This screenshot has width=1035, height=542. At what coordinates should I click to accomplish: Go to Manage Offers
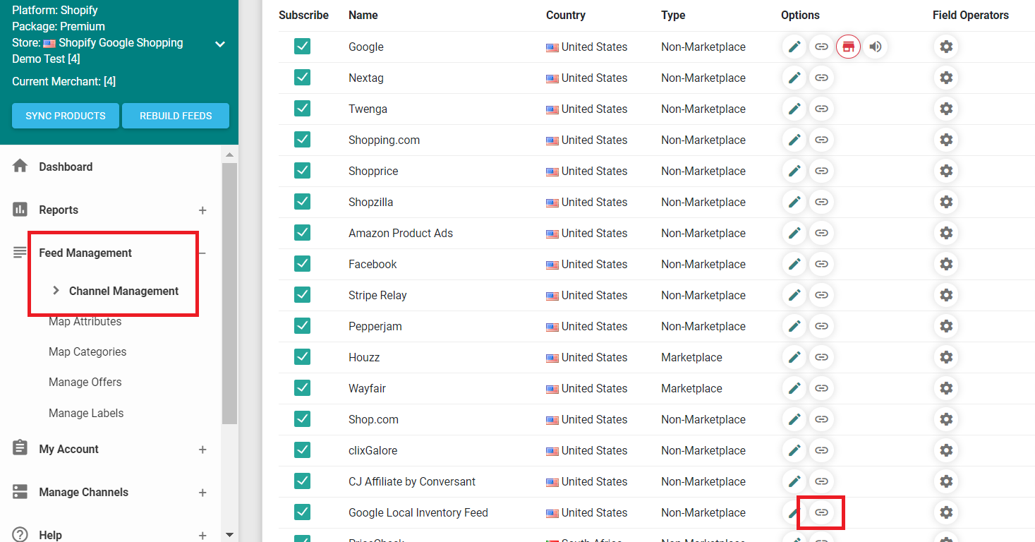click(x=85, y=383)
